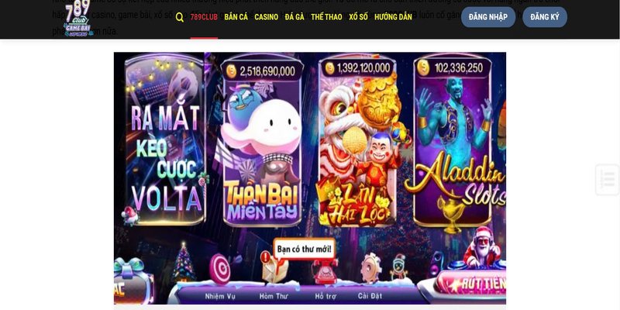Select THỂ THAO in navigation
Screen dimensions: 620x310
(x=326, y=17)
